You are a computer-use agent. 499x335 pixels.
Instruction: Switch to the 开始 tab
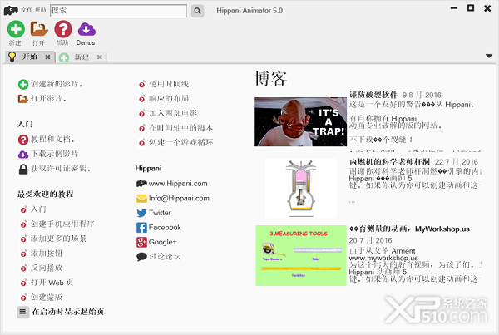(30, 57)
